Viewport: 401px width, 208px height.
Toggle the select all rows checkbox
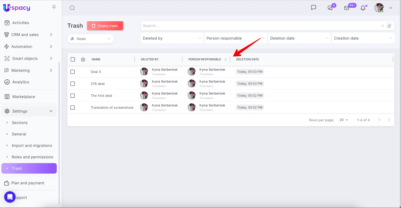coord(73,59)
